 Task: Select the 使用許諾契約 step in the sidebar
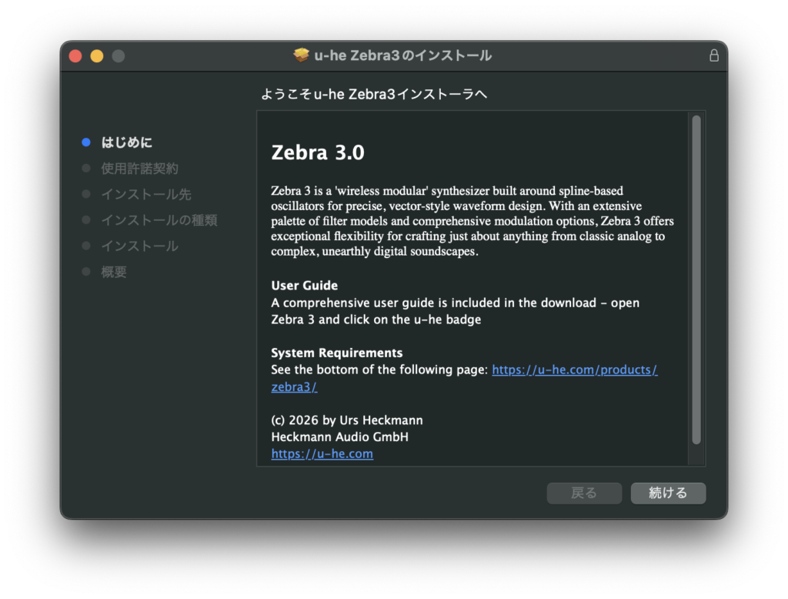(x=139, y=169)
